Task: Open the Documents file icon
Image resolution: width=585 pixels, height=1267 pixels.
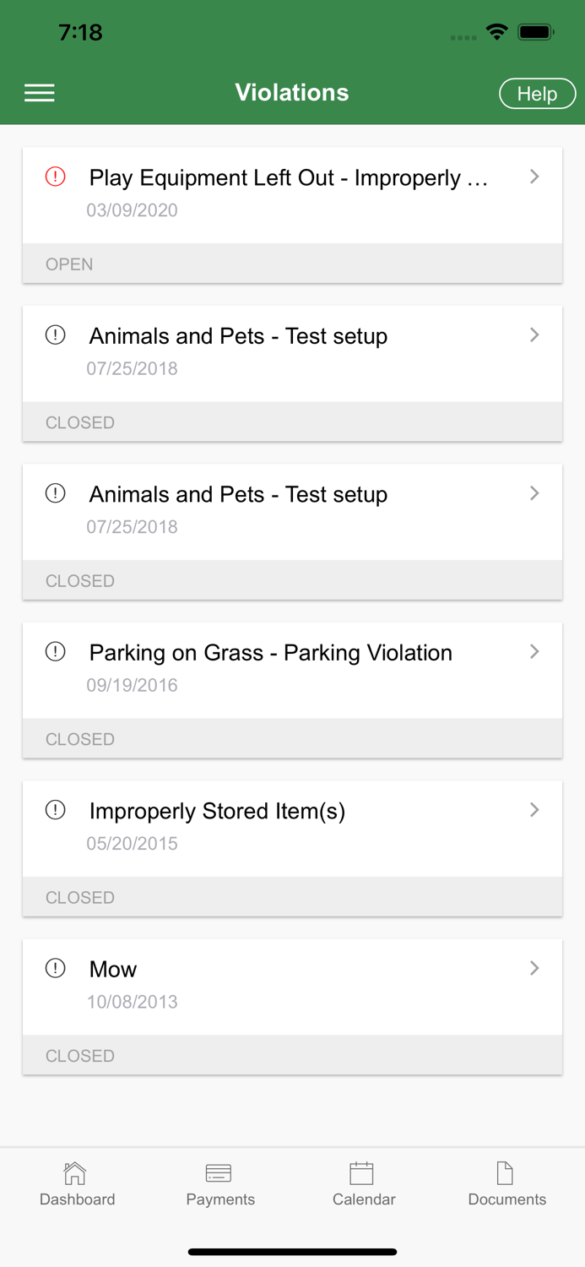Action: (x=505, y=1173)
